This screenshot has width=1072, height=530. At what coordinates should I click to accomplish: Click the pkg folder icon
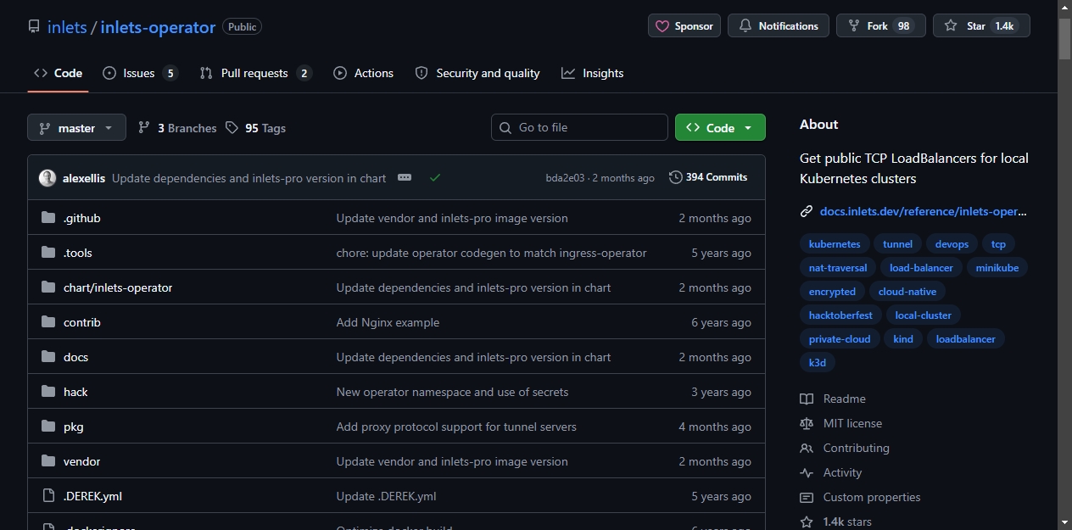pyautogui.click(x=48, y=427)
